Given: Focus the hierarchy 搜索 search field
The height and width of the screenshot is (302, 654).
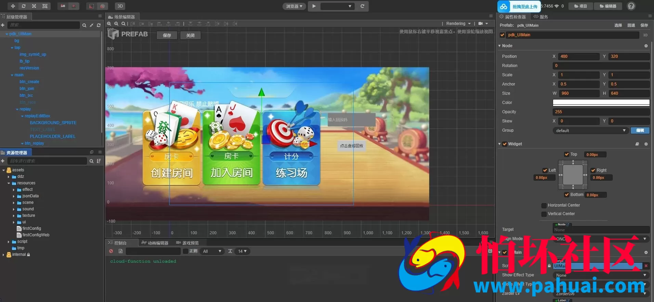Looking at the screenshot, I should point(43,25).
